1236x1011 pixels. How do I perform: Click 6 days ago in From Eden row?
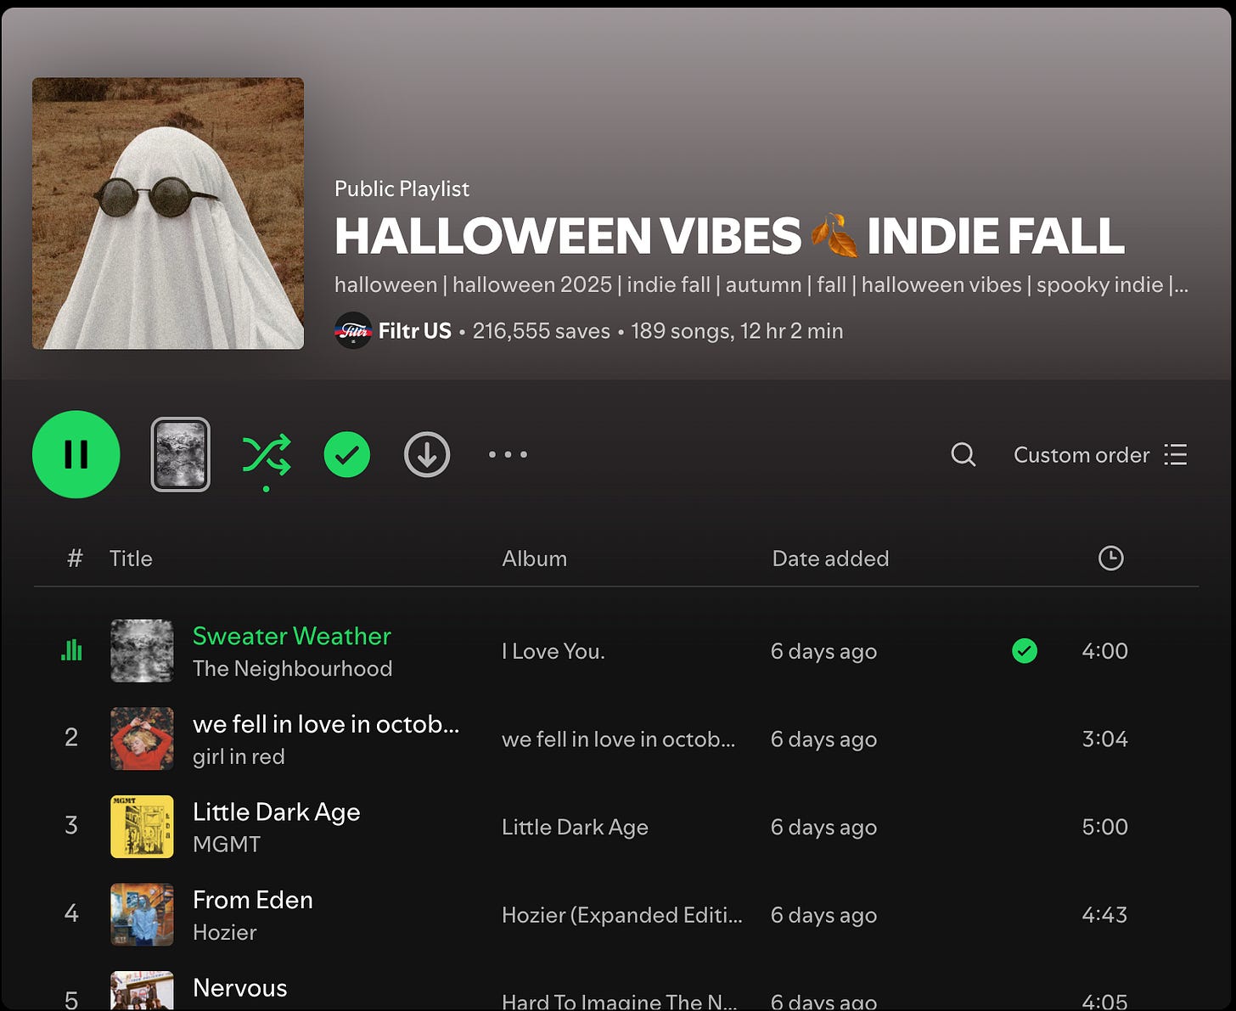pyautogui.click(x=823, y=915)
